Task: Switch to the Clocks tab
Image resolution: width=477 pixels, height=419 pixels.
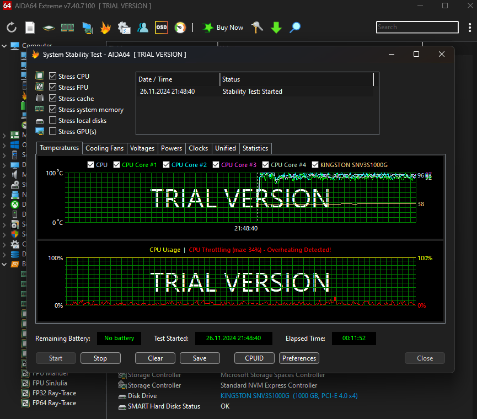Action: coord(199,148)
